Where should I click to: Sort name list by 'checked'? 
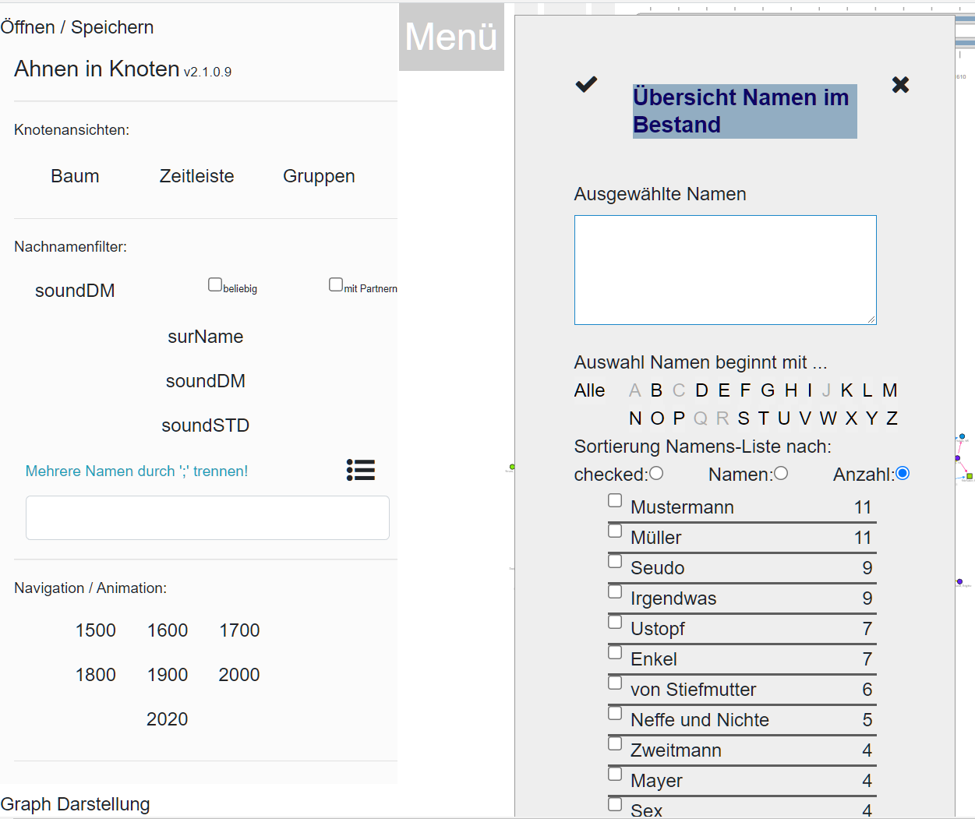pyautogui.click(x=656, y=473)
